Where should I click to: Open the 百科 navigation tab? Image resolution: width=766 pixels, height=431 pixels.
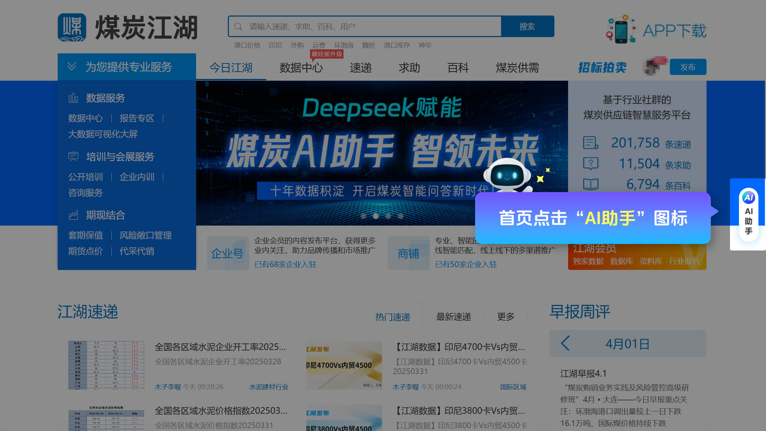[x=458, y=67]
